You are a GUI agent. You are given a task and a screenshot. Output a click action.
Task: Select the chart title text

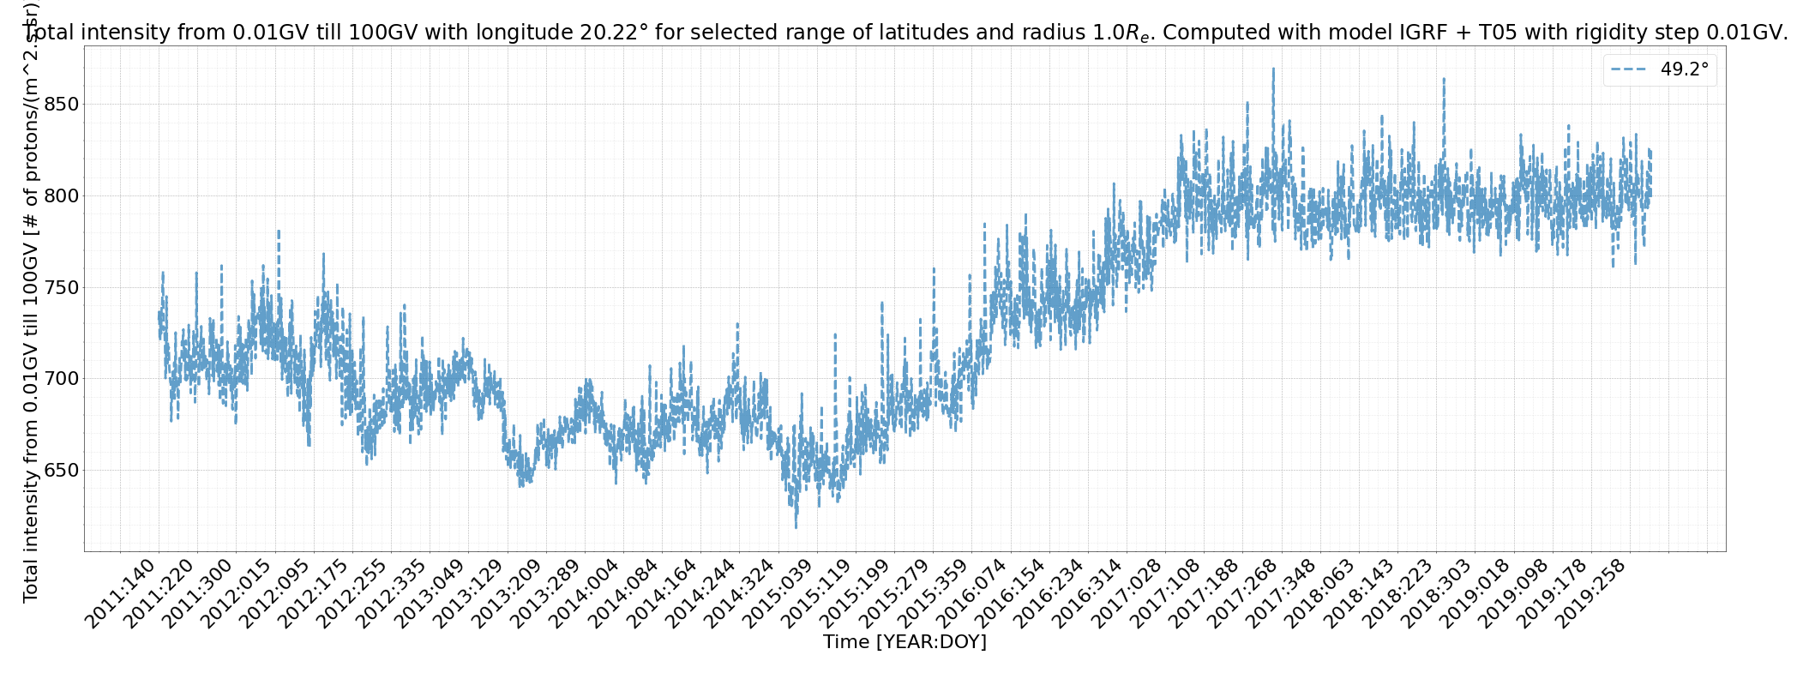(904, 33)
